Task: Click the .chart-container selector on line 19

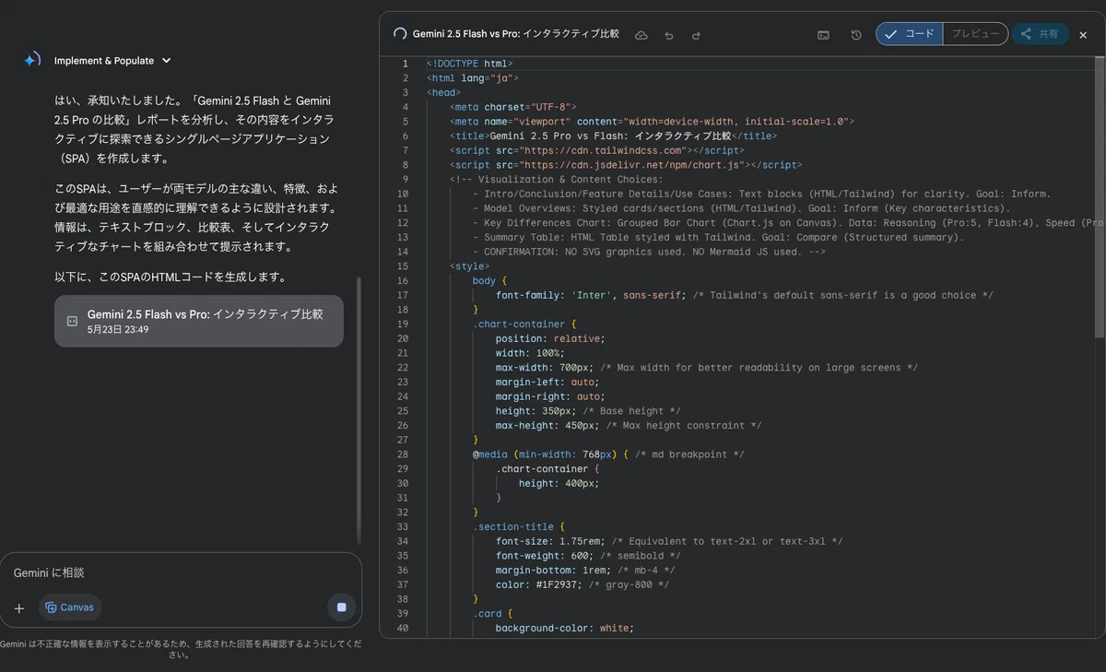Action: 525,324
